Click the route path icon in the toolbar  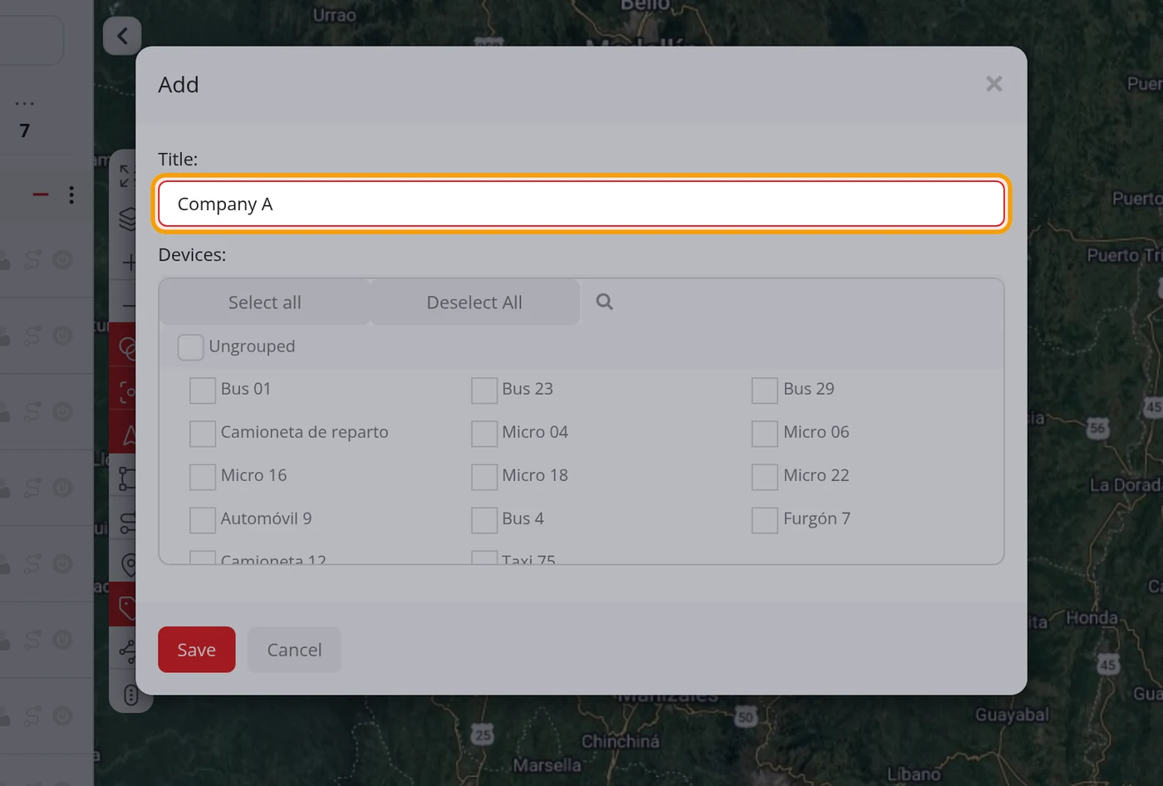128,479
